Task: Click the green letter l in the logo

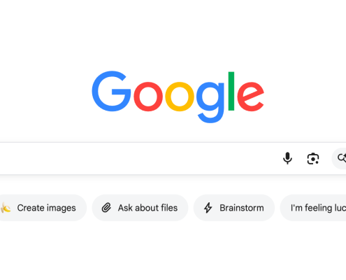Action: click(x=231, y=91)
